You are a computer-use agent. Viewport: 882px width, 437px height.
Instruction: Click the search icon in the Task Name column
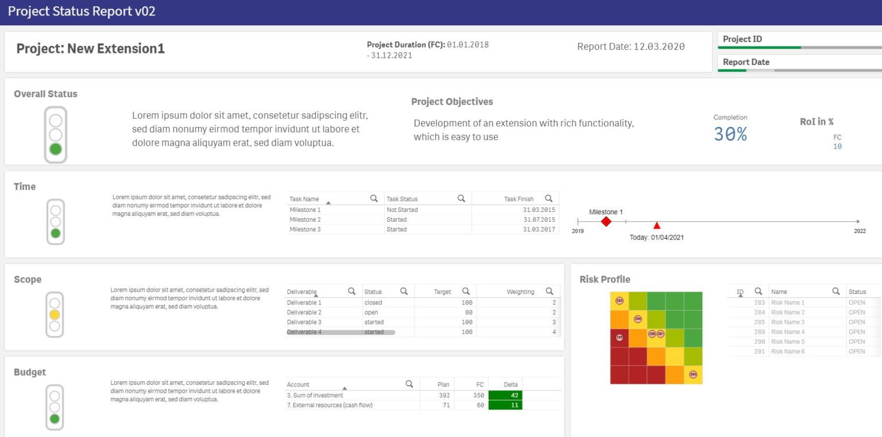pos(374,198)
